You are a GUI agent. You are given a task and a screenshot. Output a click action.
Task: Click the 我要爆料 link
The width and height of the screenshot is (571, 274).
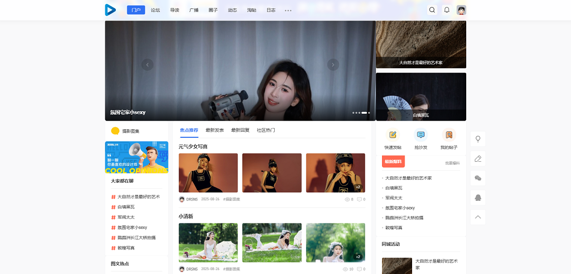pos(452,163)
